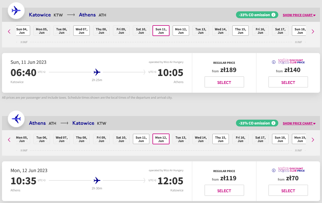Expand outbound Show Price Chart

pos(299,15)
